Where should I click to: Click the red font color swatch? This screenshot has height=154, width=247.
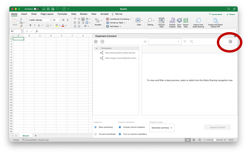pyautogui.click(x=63, y=25)
